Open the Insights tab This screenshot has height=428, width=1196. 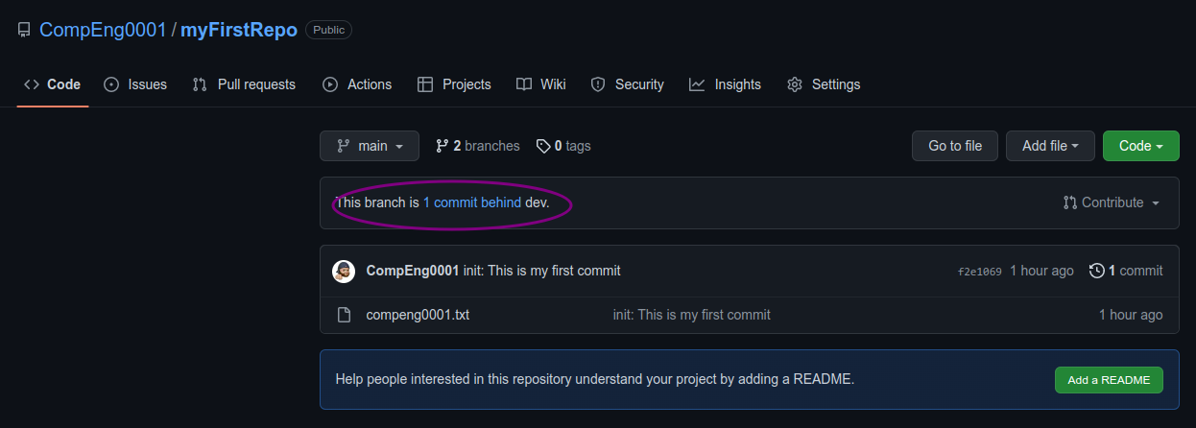pyautogui.click(x=725, y=84)
